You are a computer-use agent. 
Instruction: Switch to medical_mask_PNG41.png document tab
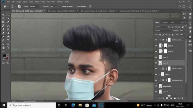[138, 11]
